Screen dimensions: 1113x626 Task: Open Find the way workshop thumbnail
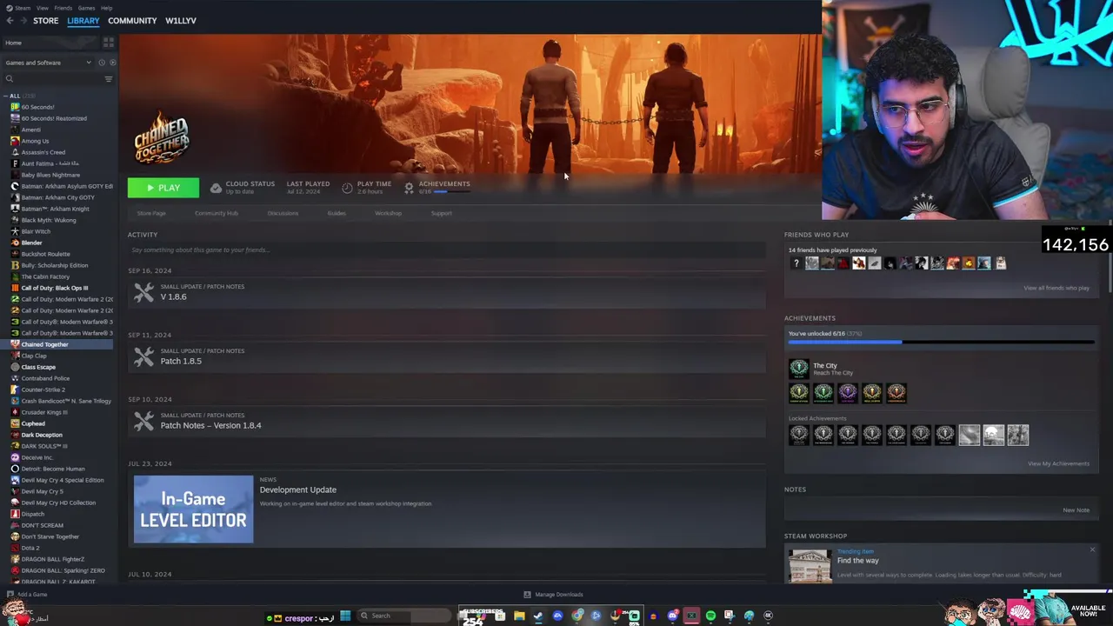point(810,565)
